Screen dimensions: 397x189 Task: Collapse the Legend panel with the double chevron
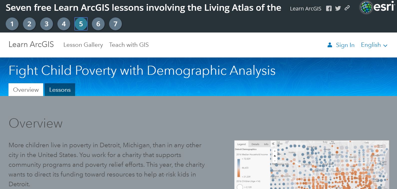tap(273, 144)
